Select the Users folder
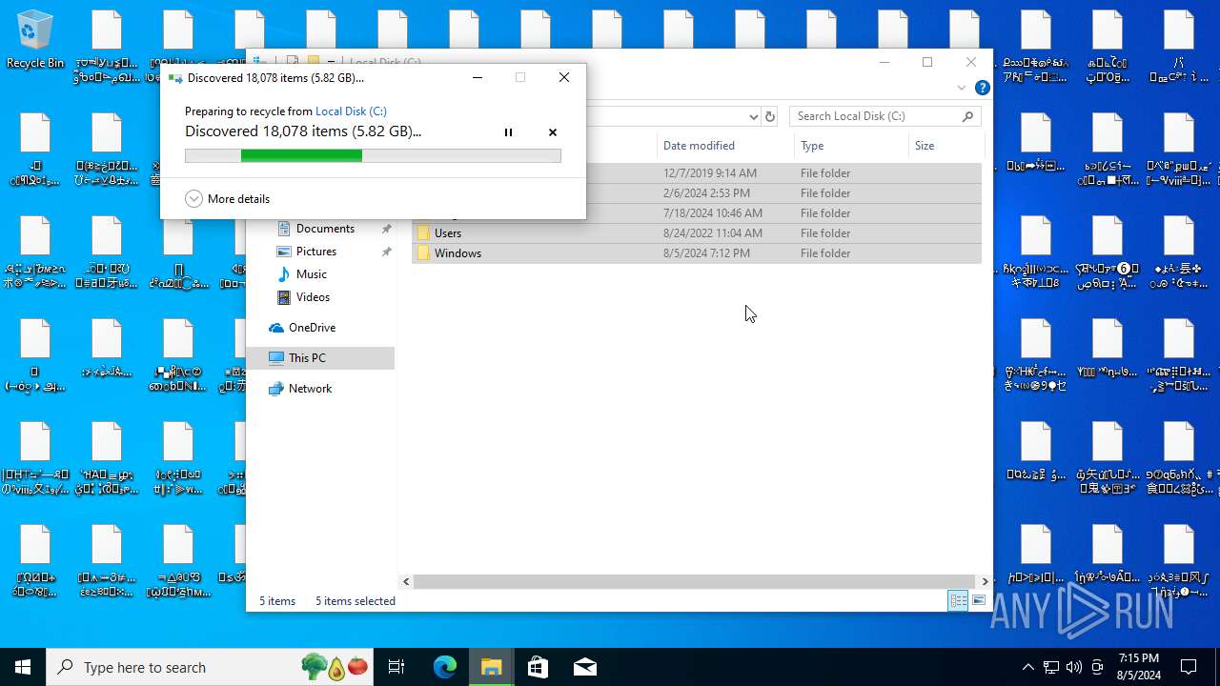This screenshot has width=1220, height=686. pos(697,233)
